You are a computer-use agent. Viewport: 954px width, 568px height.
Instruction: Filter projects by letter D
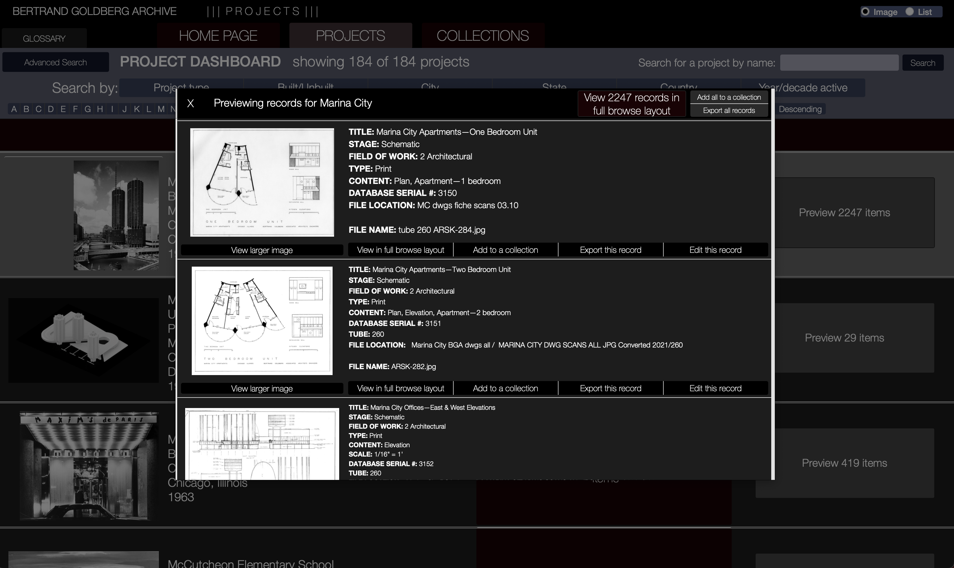coord(51,109)
